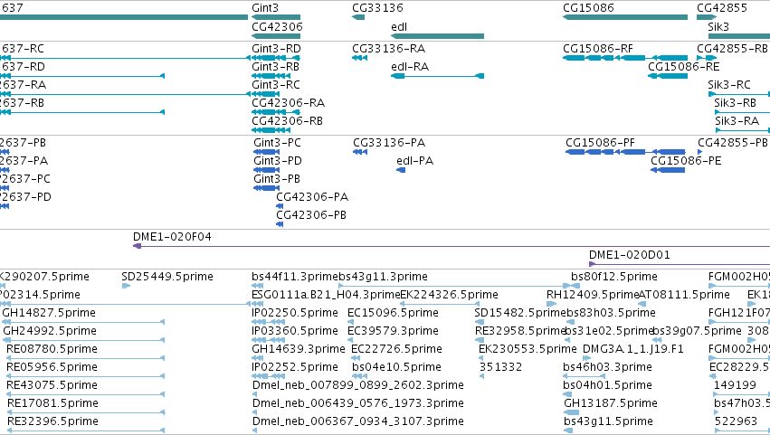Click protein CG15086-PE
The image size is (770, 435).
(x=686, y=161)
